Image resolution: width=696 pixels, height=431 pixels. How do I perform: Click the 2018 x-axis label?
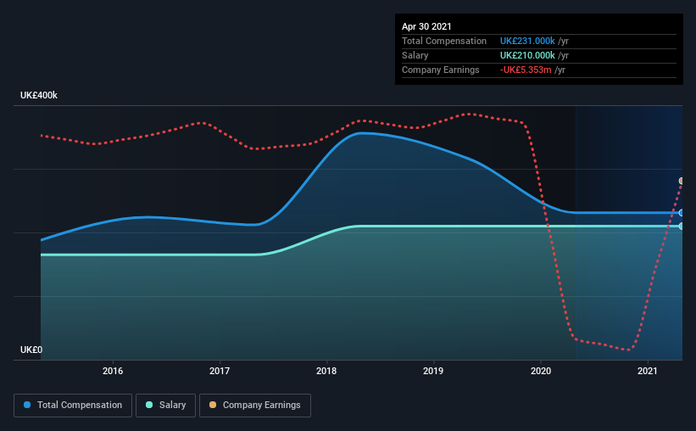(326, 371)
